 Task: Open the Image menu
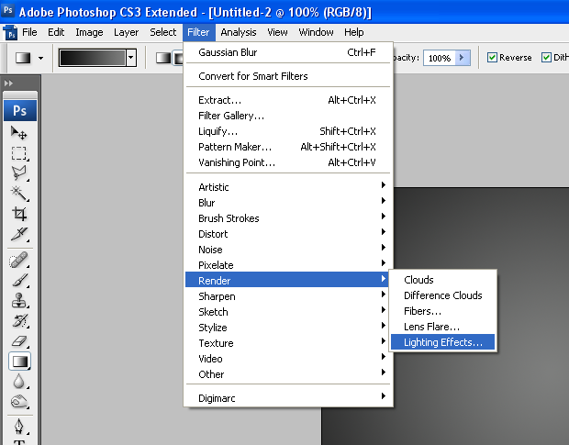[89, 32]
